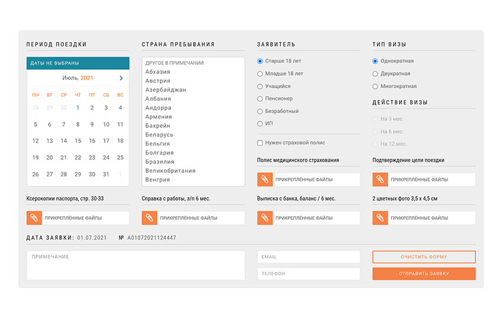Choose 'Двукратная' visa type

coord(375,74)
